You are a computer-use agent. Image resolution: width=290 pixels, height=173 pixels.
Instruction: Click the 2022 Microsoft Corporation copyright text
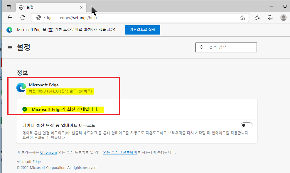coord(57,168)
